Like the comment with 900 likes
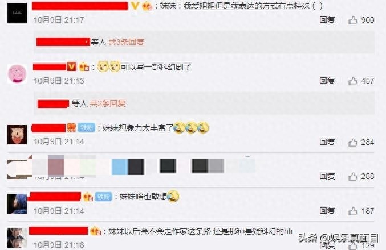Image resolution: width=386 pixels, height=250 pixels. [x=352, y=20]
